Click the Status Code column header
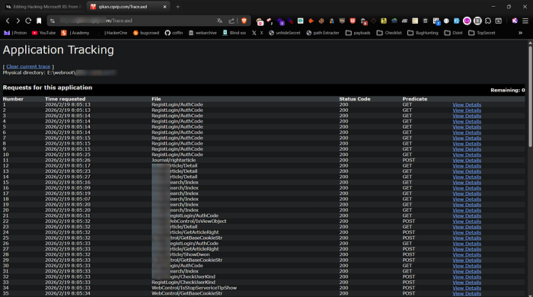 (x=355, y=99)
